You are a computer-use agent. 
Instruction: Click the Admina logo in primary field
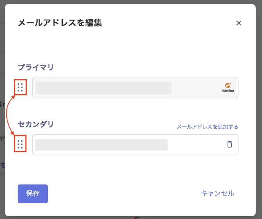228,85
